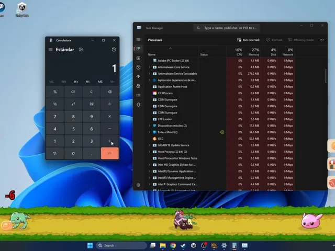335x251 pixels.
Task: Sort processes by Memory column
Action: coord(253,52)
